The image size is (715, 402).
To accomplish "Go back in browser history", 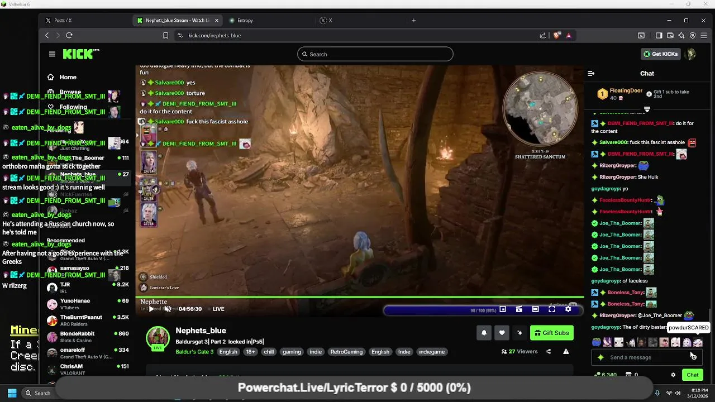I will 47,35.
